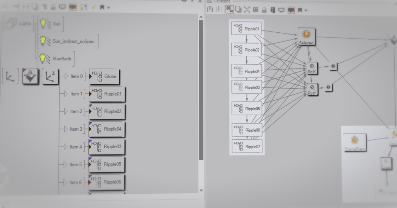The image size is (397, 208).
Task: Select the deformed mesh node icon
Action: coord(30,76)
